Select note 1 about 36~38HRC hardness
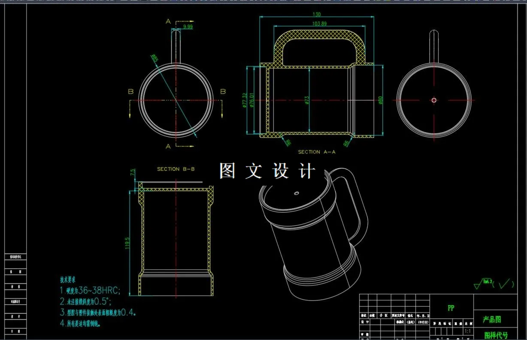This screenshot has width=527, height=340. [90, 291]
